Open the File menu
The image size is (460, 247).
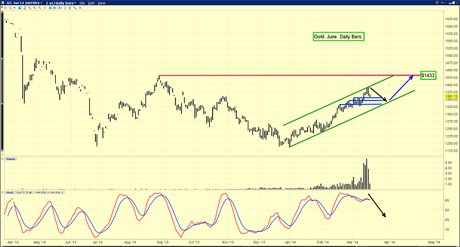coord(82,3)
